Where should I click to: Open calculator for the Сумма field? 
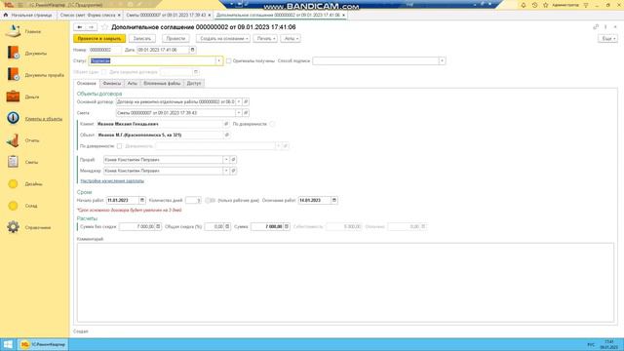pos(286,226)
